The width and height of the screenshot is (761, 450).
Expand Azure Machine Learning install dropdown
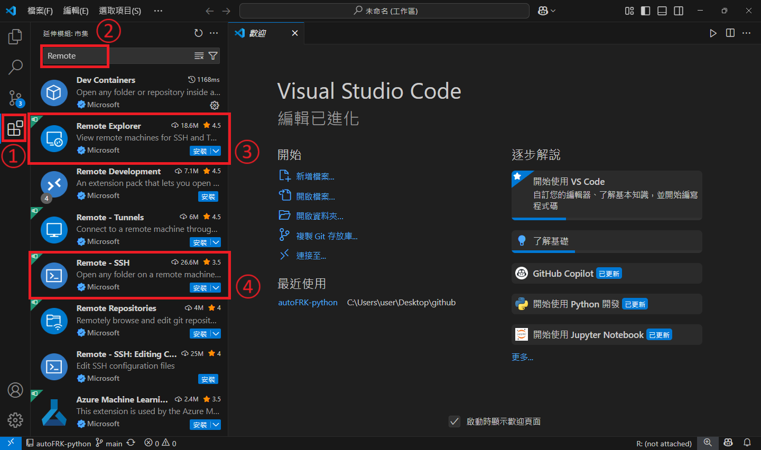tap(216, 425)
